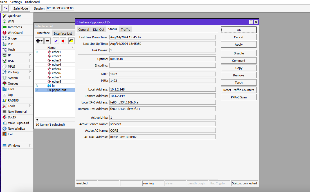Click the red X disable icon
This screenshot has width=310, height=192.
tap(63, 41)
